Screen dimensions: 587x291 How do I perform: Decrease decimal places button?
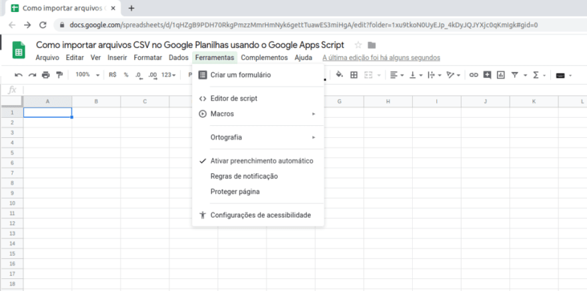[x=139, y=75]
